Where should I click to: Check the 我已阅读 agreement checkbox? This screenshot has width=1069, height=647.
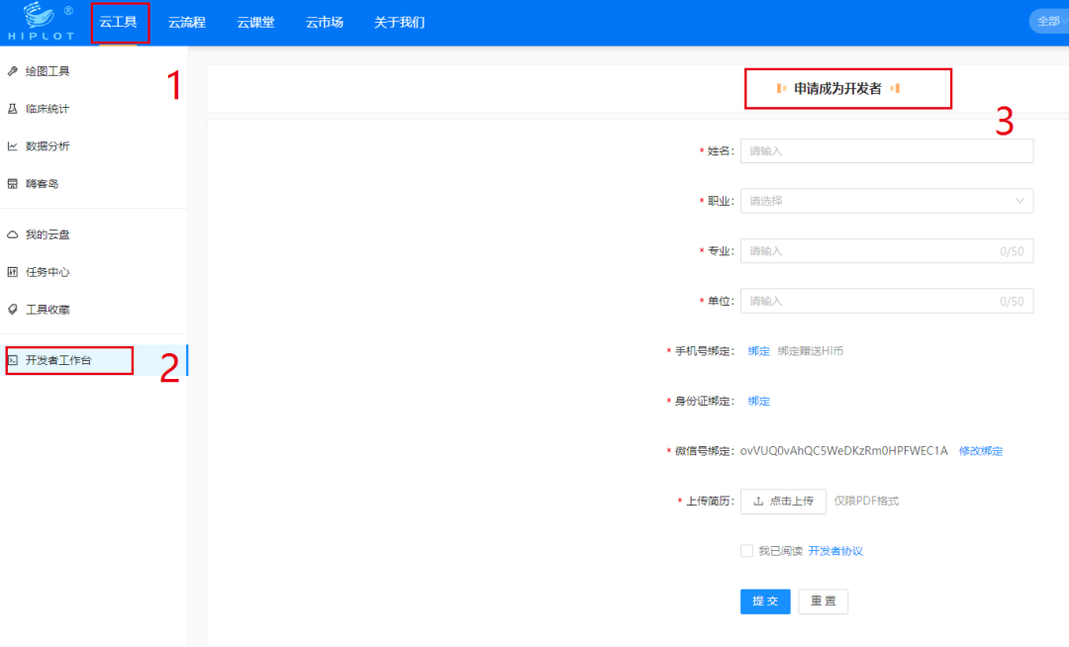coord(747,550)
